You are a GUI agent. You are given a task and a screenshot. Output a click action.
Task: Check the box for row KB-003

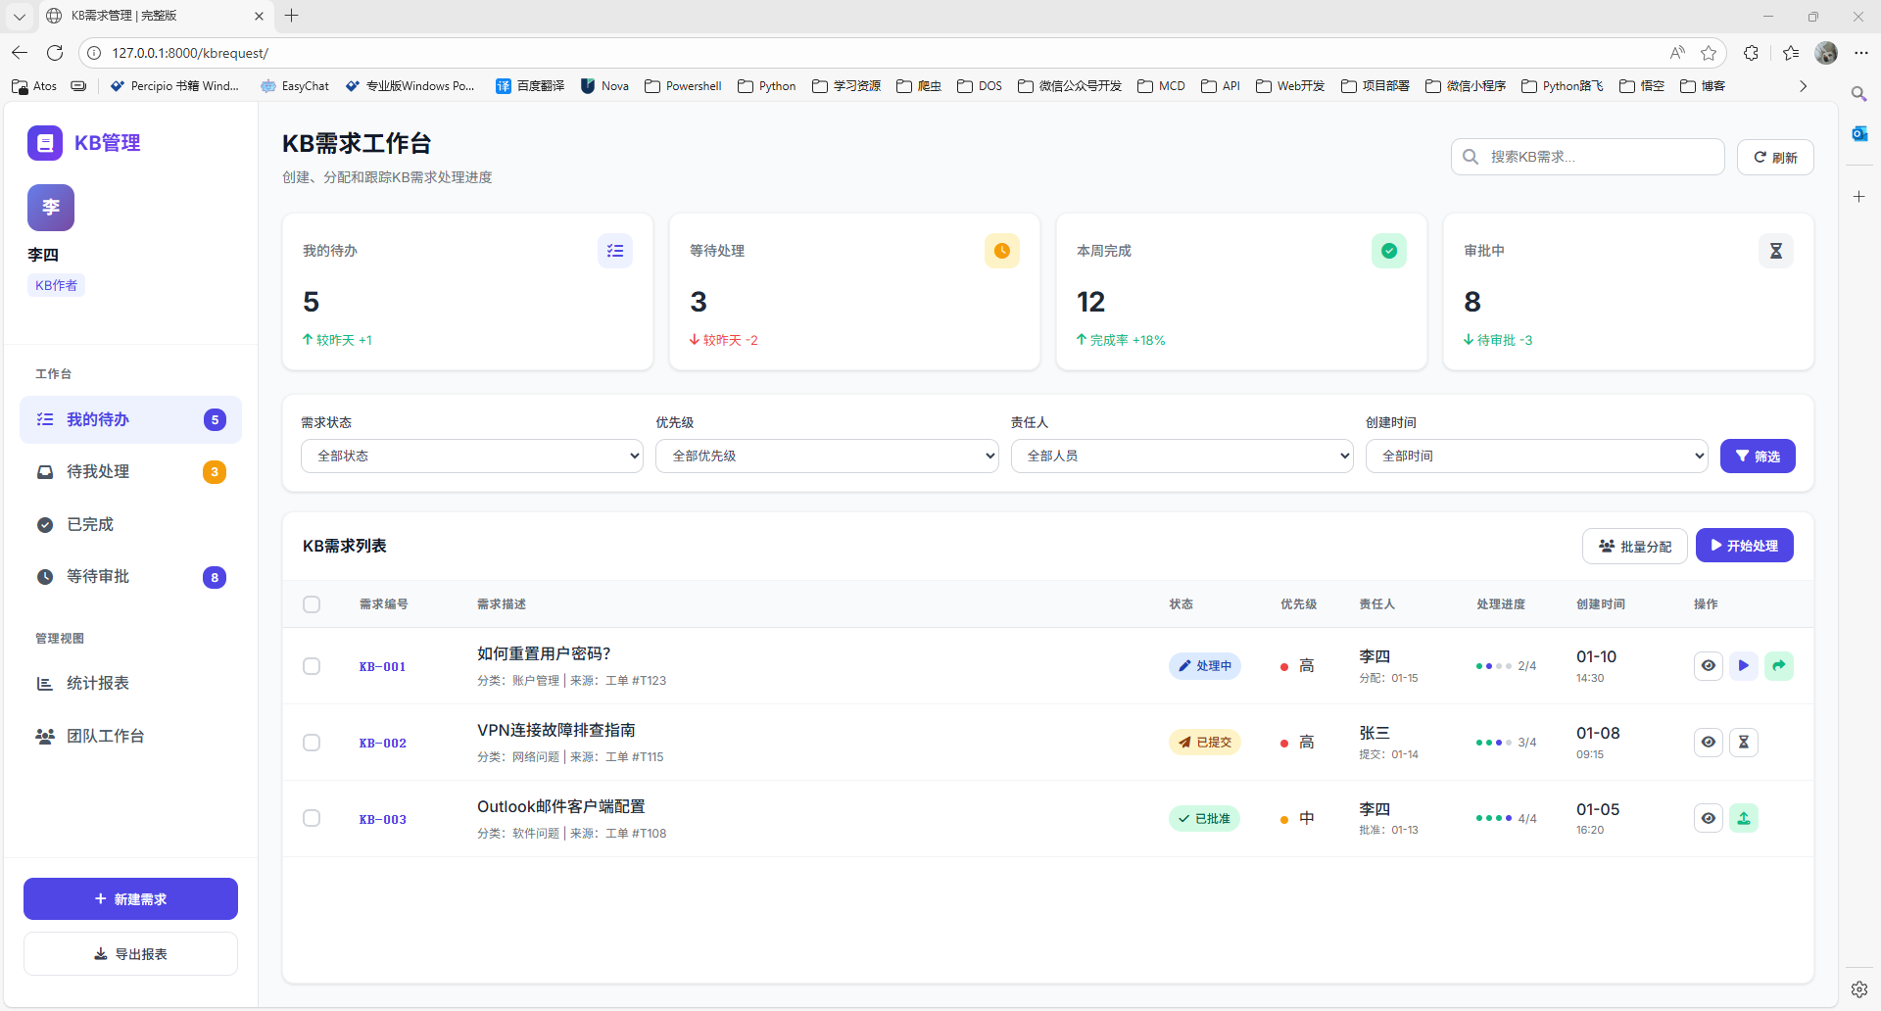312,819
